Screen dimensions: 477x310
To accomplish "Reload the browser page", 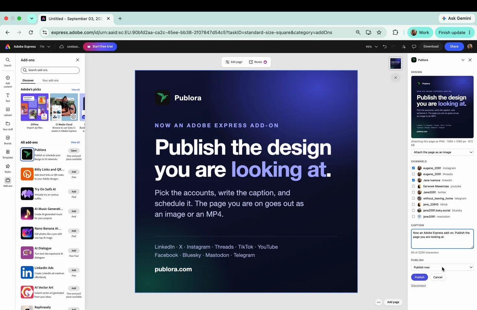I will 31,32.
